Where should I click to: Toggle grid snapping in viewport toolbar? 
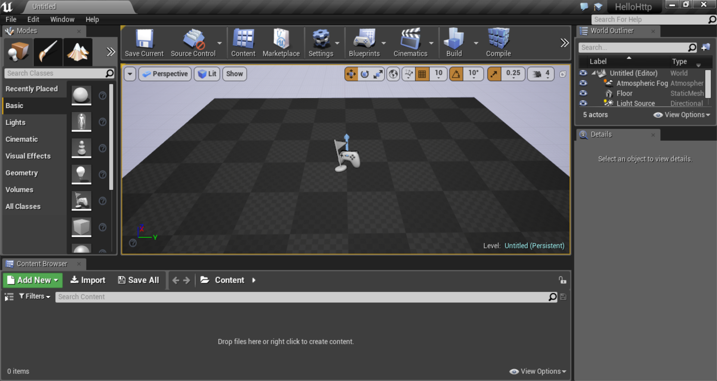pyautogui.click(x=422, y=74)
